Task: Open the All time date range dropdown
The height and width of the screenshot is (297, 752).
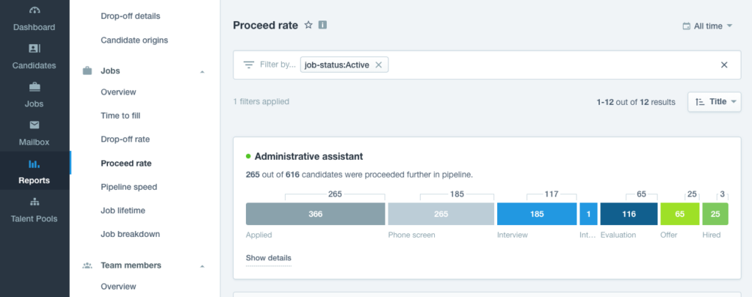Action: point(707,26)
